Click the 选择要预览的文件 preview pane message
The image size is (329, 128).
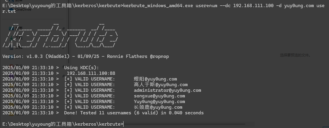click(295, 55)
